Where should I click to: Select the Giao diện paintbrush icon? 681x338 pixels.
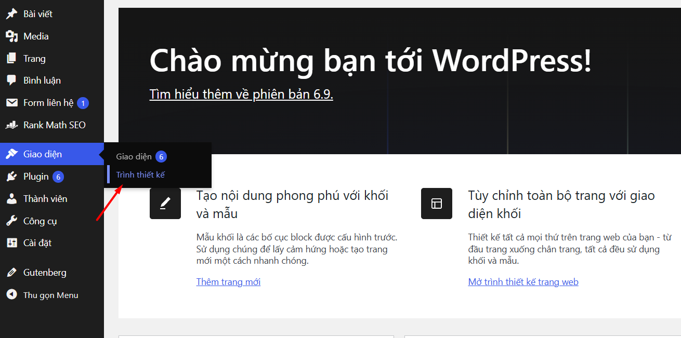pyautogui.click(x=11, y=154)
